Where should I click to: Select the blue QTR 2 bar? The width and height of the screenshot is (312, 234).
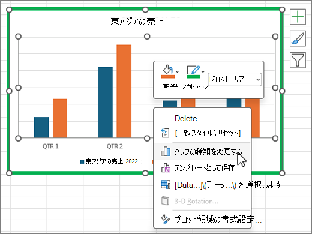pos(106,102)
